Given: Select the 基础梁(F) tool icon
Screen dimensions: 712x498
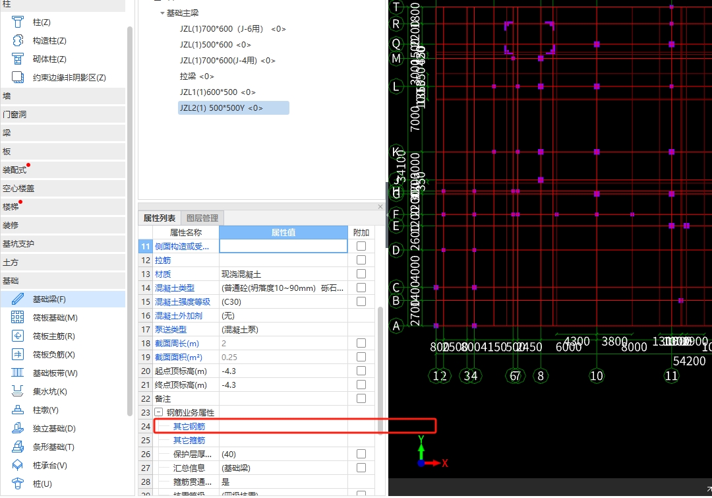Looking at the screenshot, I should tap(17, 299).
